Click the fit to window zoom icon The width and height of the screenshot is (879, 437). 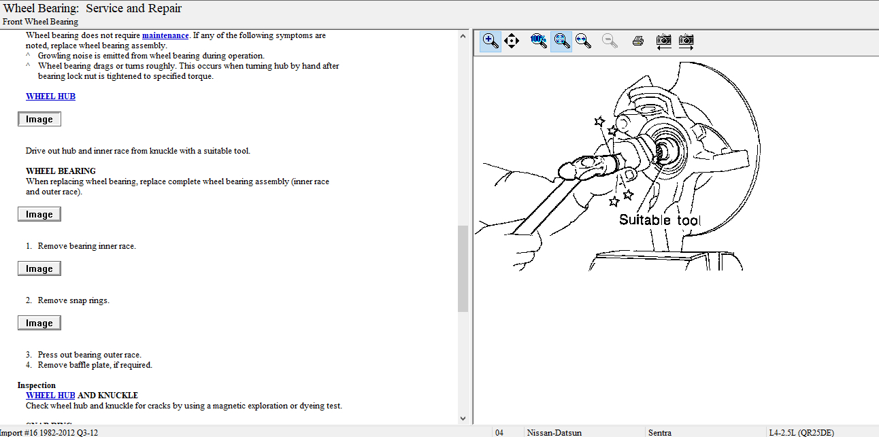(561, 41)
